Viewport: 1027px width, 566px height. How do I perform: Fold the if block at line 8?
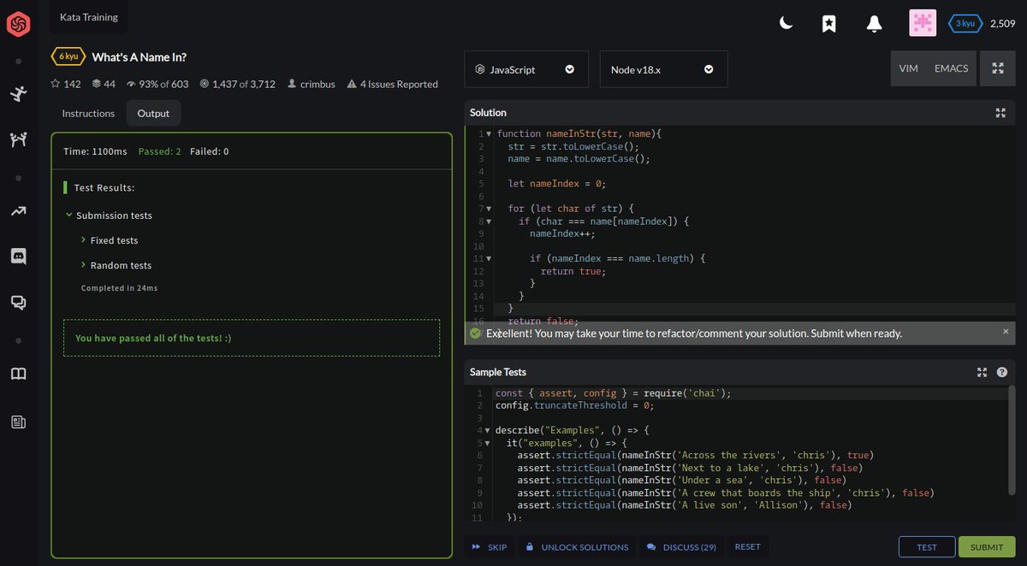point(489,221)
